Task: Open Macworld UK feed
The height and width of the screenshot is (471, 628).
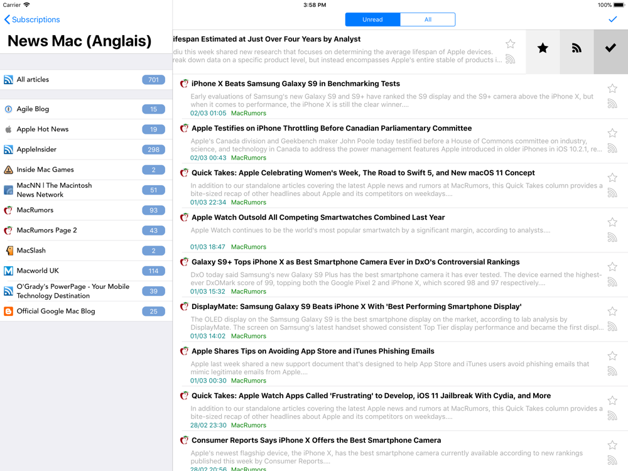Action: click(38, 271)
